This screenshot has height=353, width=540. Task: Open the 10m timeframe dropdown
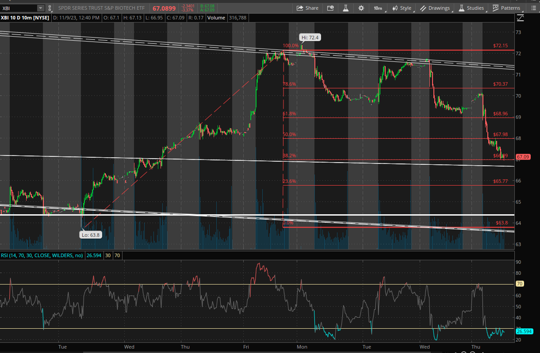[x=378, y=8]
